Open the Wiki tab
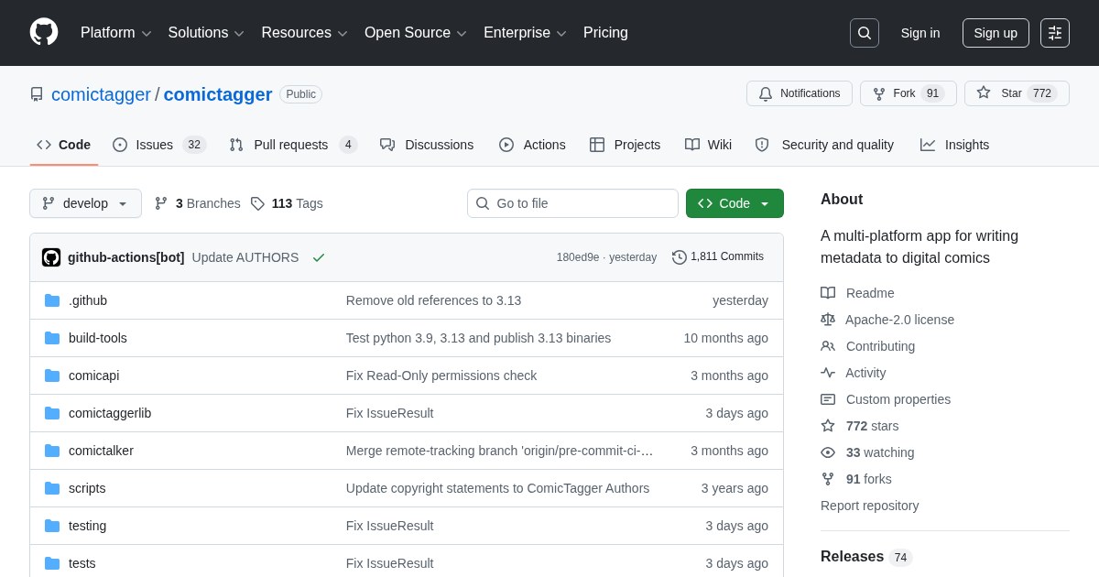Screen dimensions: 1099x577 point(708,145)
